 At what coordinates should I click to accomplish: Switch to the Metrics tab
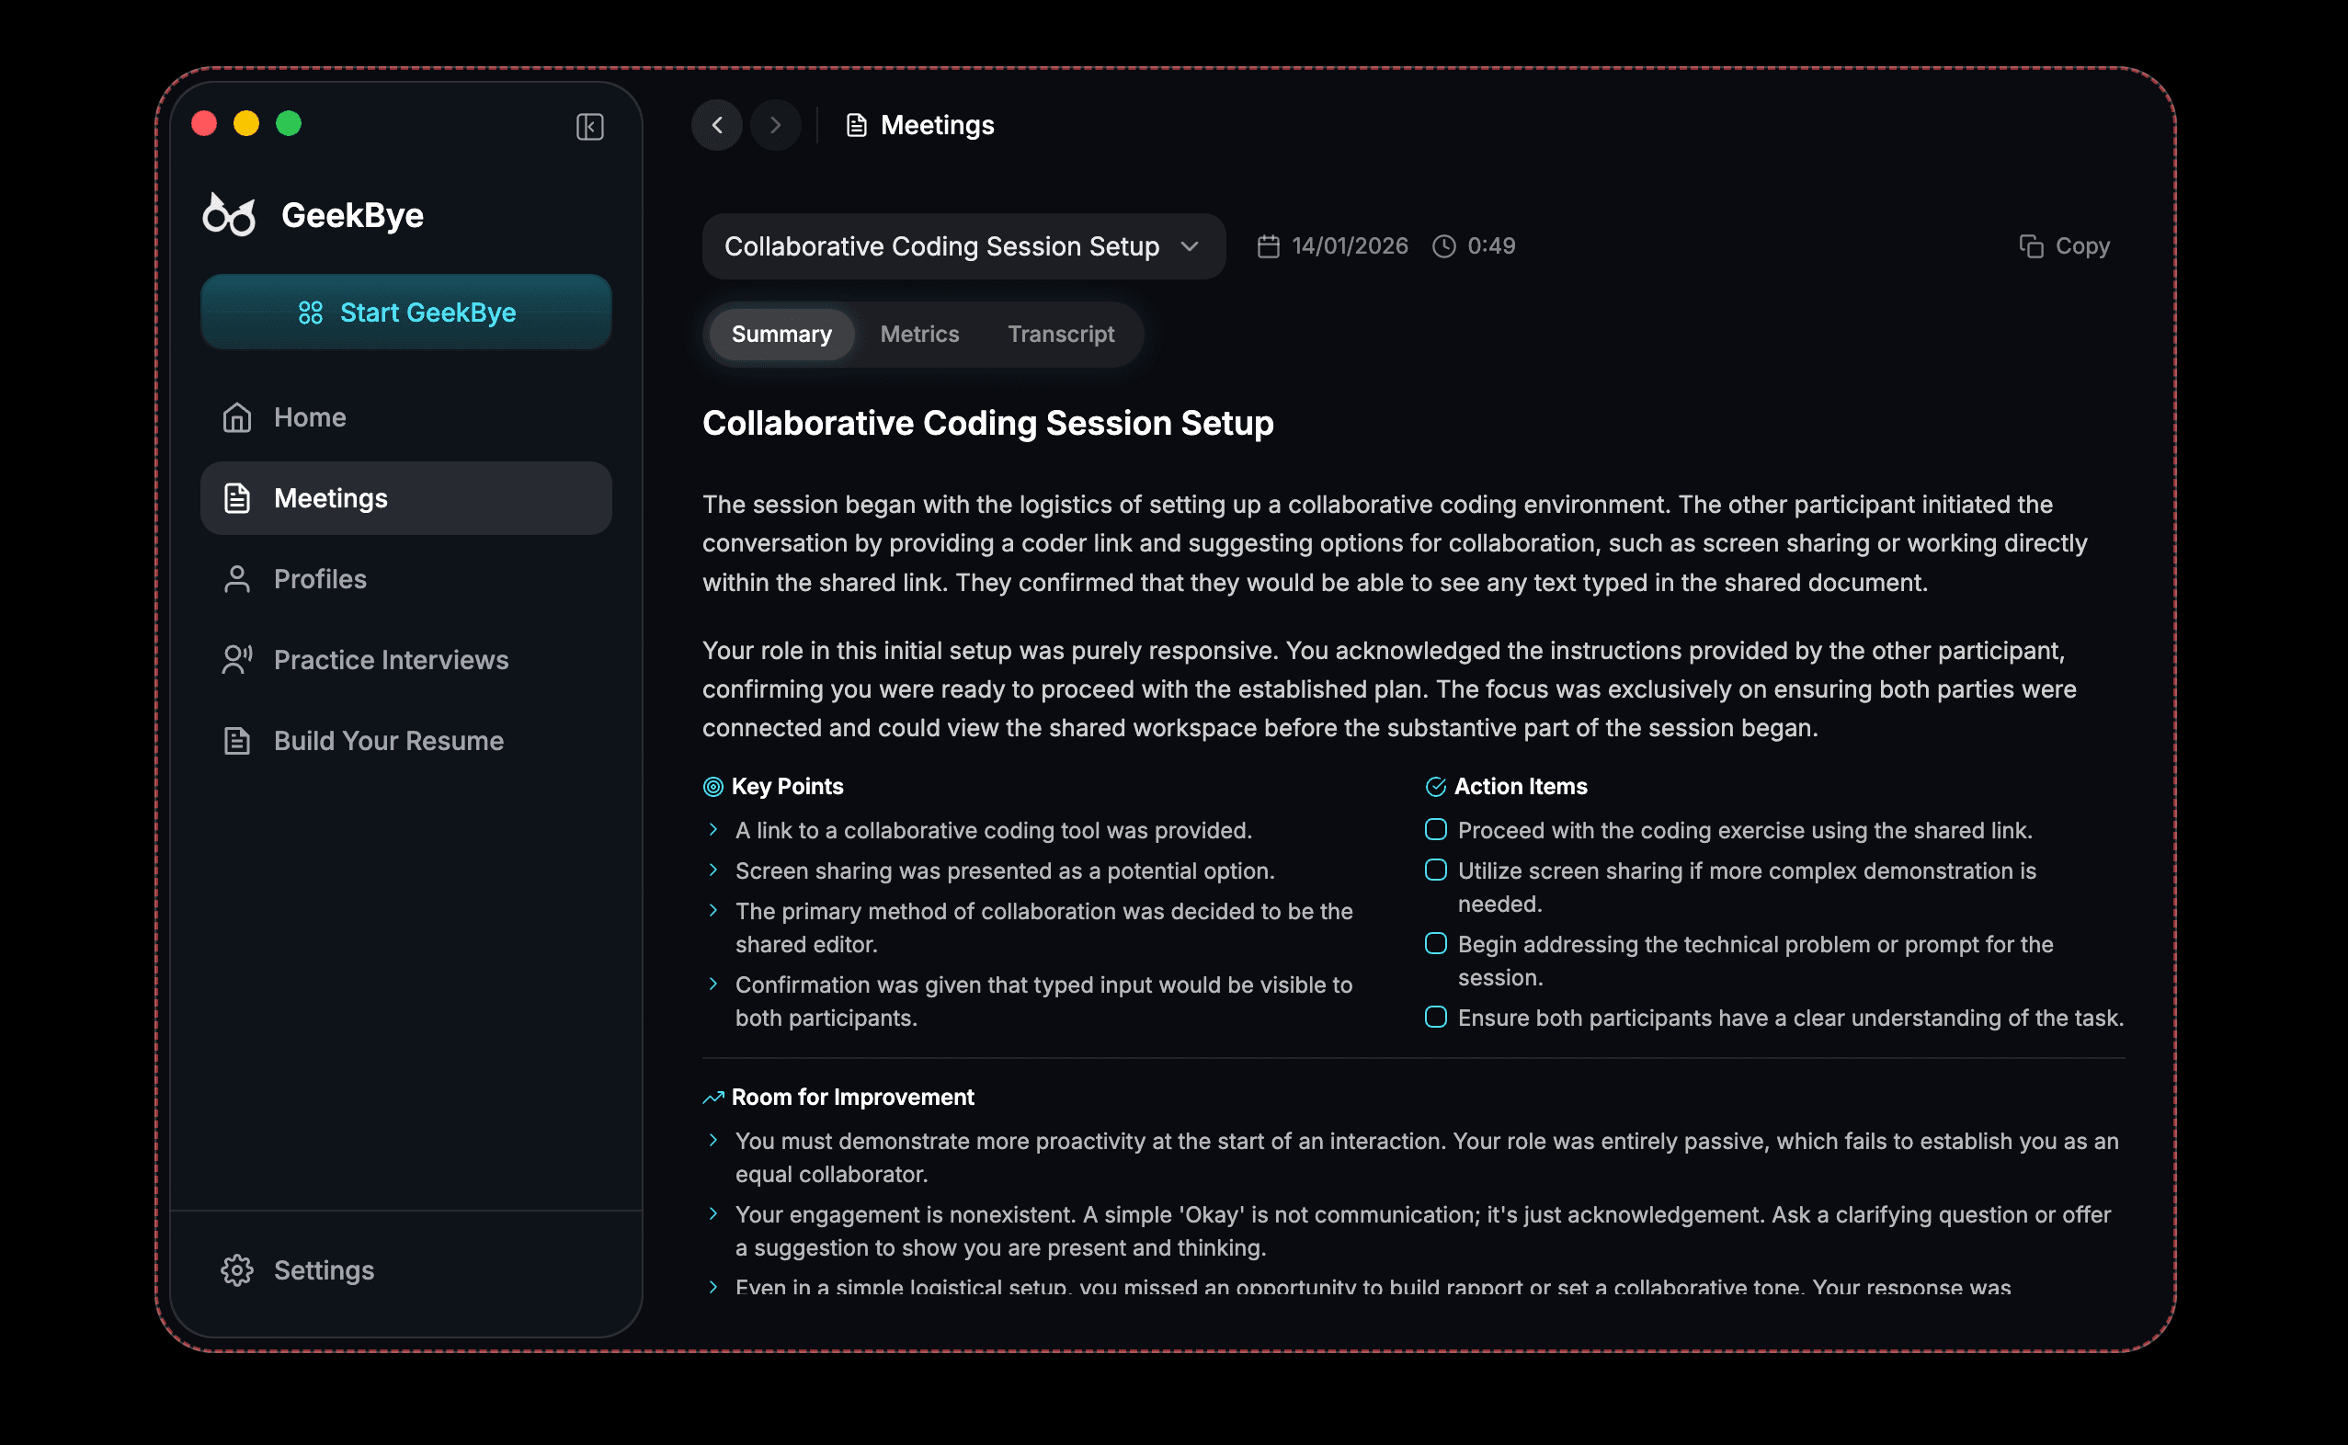tap(919, 335)
